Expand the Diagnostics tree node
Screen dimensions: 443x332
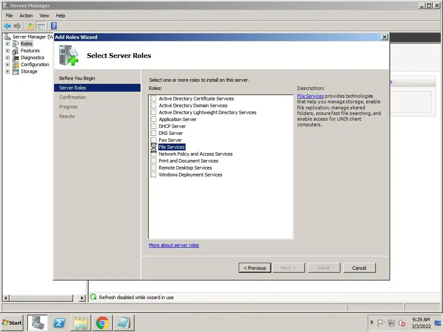[8, 57]
